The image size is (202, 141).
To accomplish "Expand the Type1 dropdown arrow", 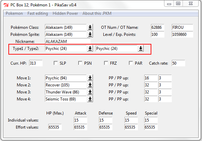I will coord(90,49).
